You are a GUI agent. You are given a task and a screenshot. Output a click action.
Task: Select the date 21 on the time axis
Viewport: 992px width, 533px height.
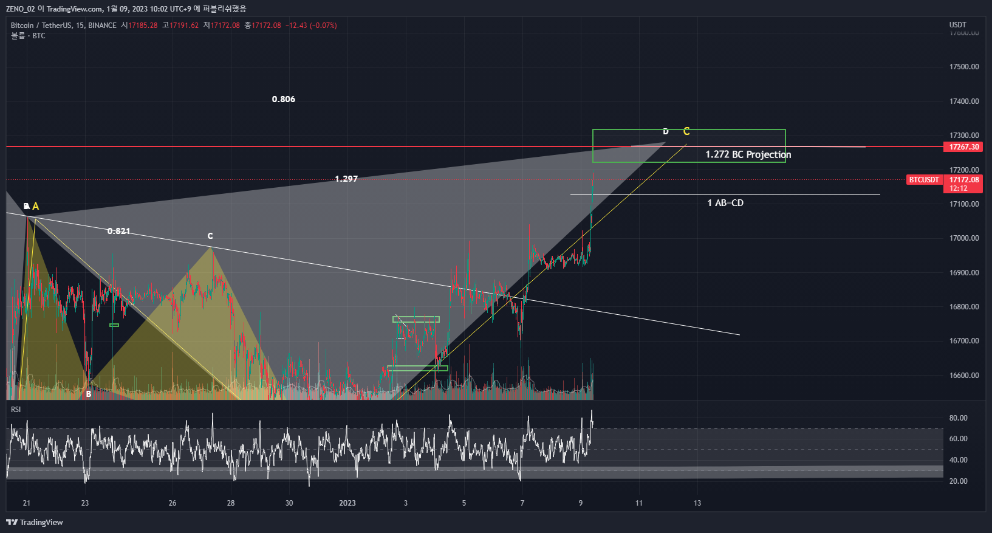point(27,503)
